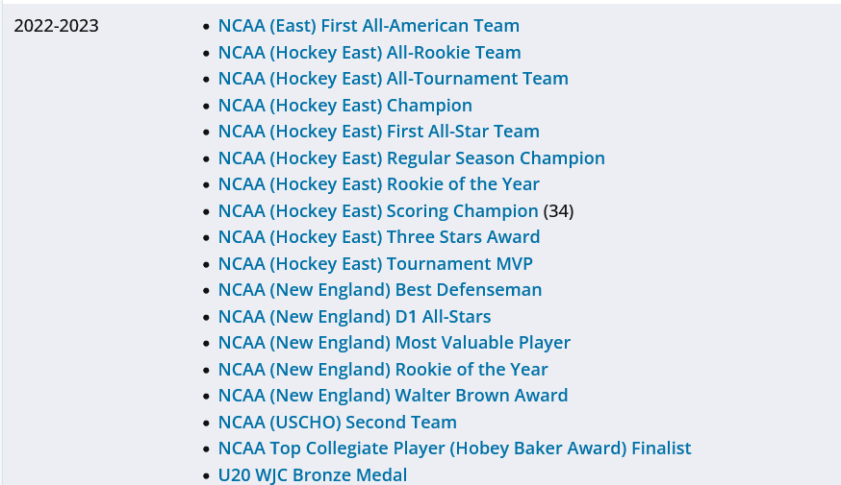Viewport: 841px width, 485px height.
Task: Open NCAA (New England) Walter Brown Award
Action: [x=393, y=396]
